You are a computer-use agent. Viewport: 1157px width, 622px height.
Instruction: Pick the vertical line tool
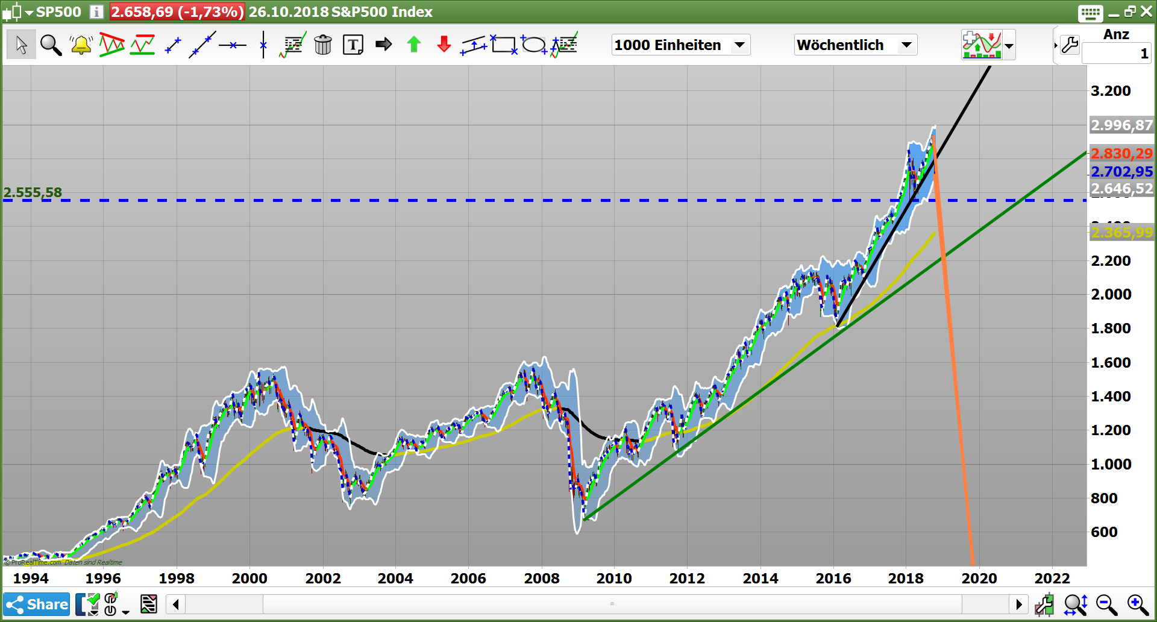pyautogui.click(x=263, y=45)
